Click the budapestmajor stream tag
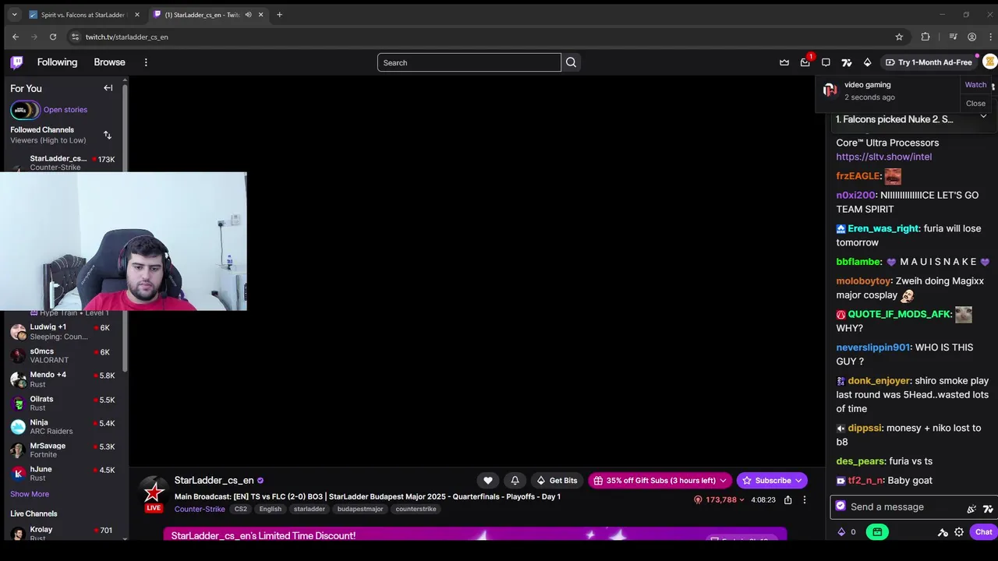998x561 pixels. [360, 509]
